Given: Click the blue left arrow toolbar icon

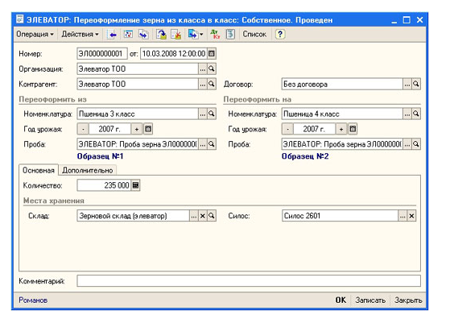Looking at the screenshot, I should [112, 35].
